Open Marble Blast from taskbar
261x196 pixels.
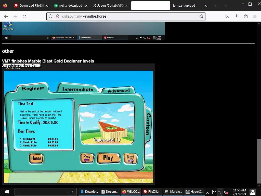(173, 192)
